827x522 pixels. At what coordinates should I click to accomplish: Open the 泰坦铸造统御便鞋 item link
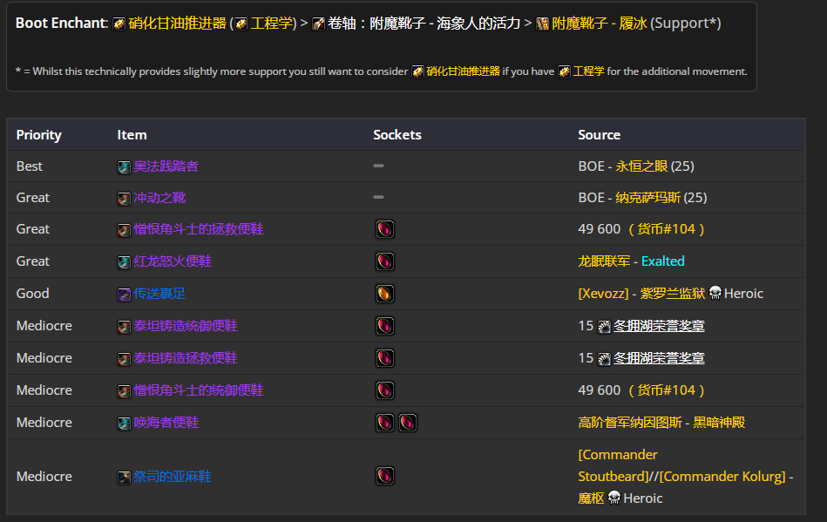coord(185,326)
